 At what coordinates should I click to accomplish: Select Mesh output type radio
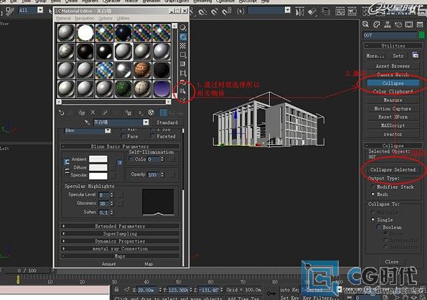tap(373, 194)
